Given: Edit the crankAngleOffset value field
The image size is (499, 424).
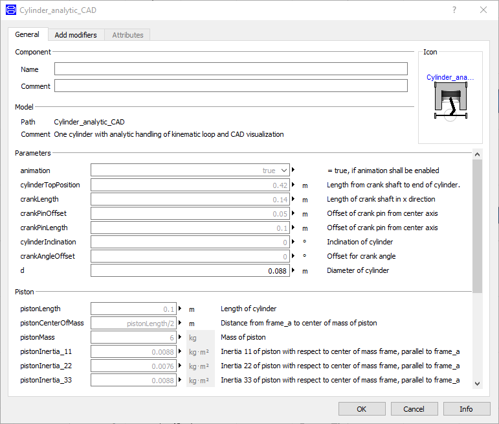Looking at the screenshot, I should click(190, 256).
